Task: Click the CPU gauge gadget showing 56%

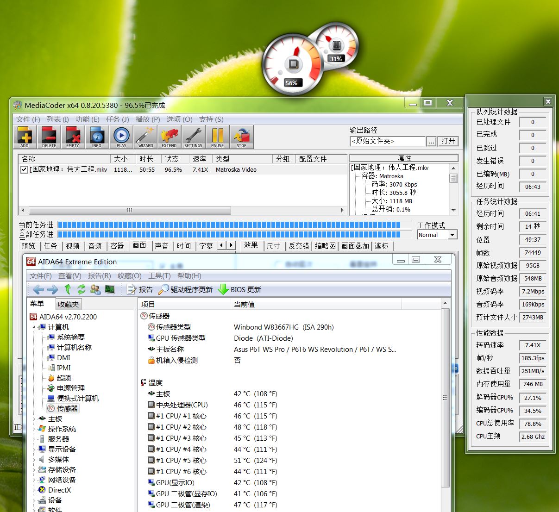Action: tap(292, 64)
